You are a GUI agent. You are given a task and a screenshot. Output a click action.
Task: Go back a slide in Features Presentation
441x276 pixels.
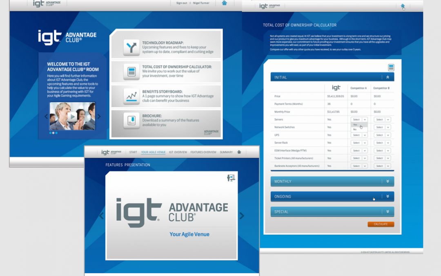point(102,216)
